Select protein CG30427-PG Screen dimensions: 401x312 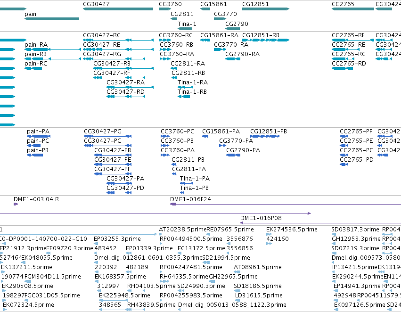(107, 136)
